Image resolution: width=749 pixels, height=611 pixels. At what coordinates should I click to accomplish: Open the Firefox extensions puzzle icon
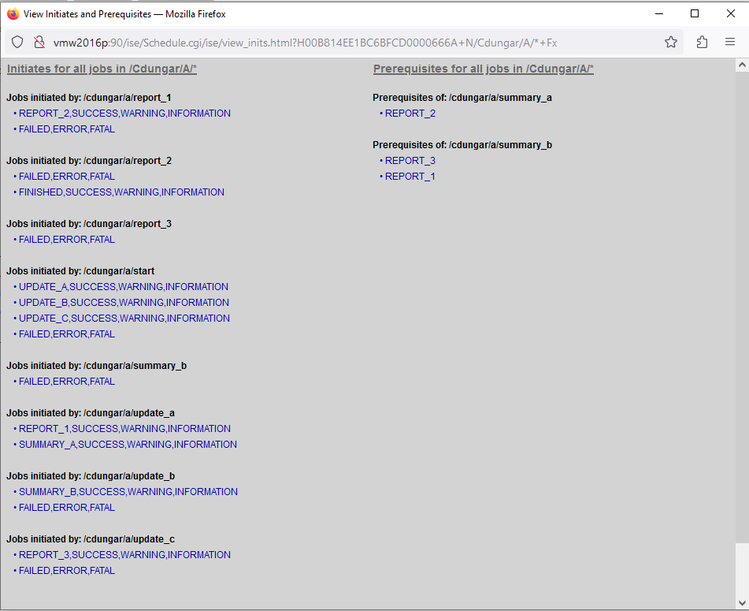click(702, 43)
